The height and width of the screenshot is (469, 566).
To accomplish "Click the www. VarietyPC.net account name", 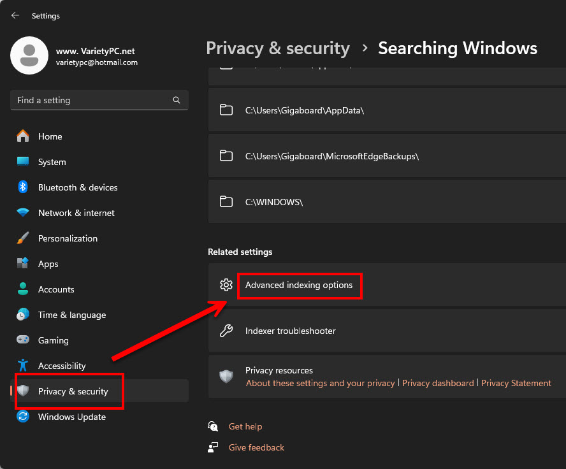I will [96, 51].
